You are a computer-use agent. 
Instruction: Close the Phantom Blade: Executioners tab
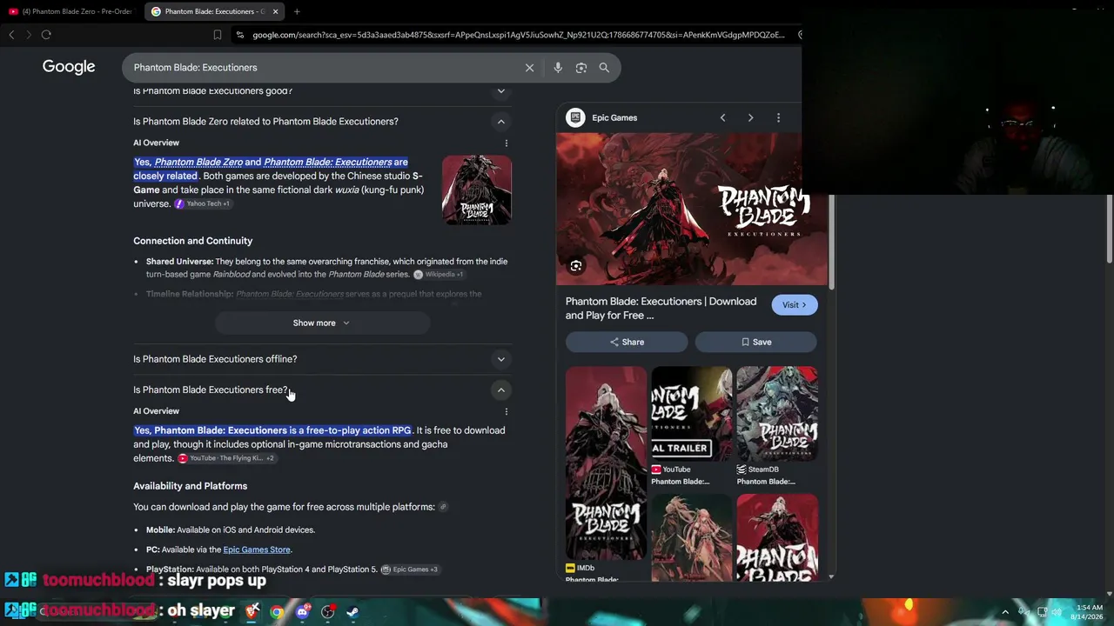click(275, 11)
